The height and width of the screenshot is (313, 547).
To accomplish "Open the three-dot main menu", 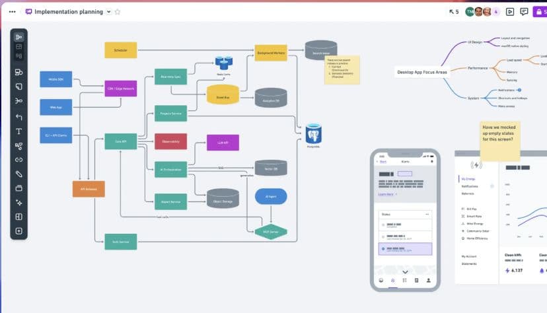I will pyautogui.click(x=12, y=12).
